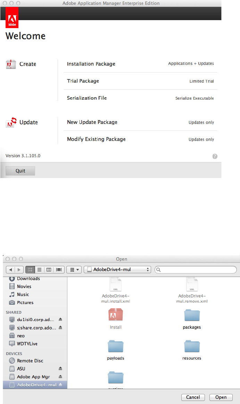Image resolution: width=240 pixels, height=404 pixels.
Task: Eject the du1isi0.corp.ad... server
Action: tap(60, 320)
